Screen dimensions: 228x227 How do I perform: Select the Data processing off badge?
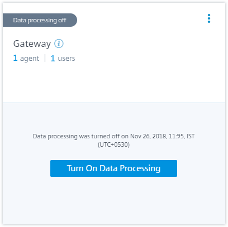click(x=40, y=20)
